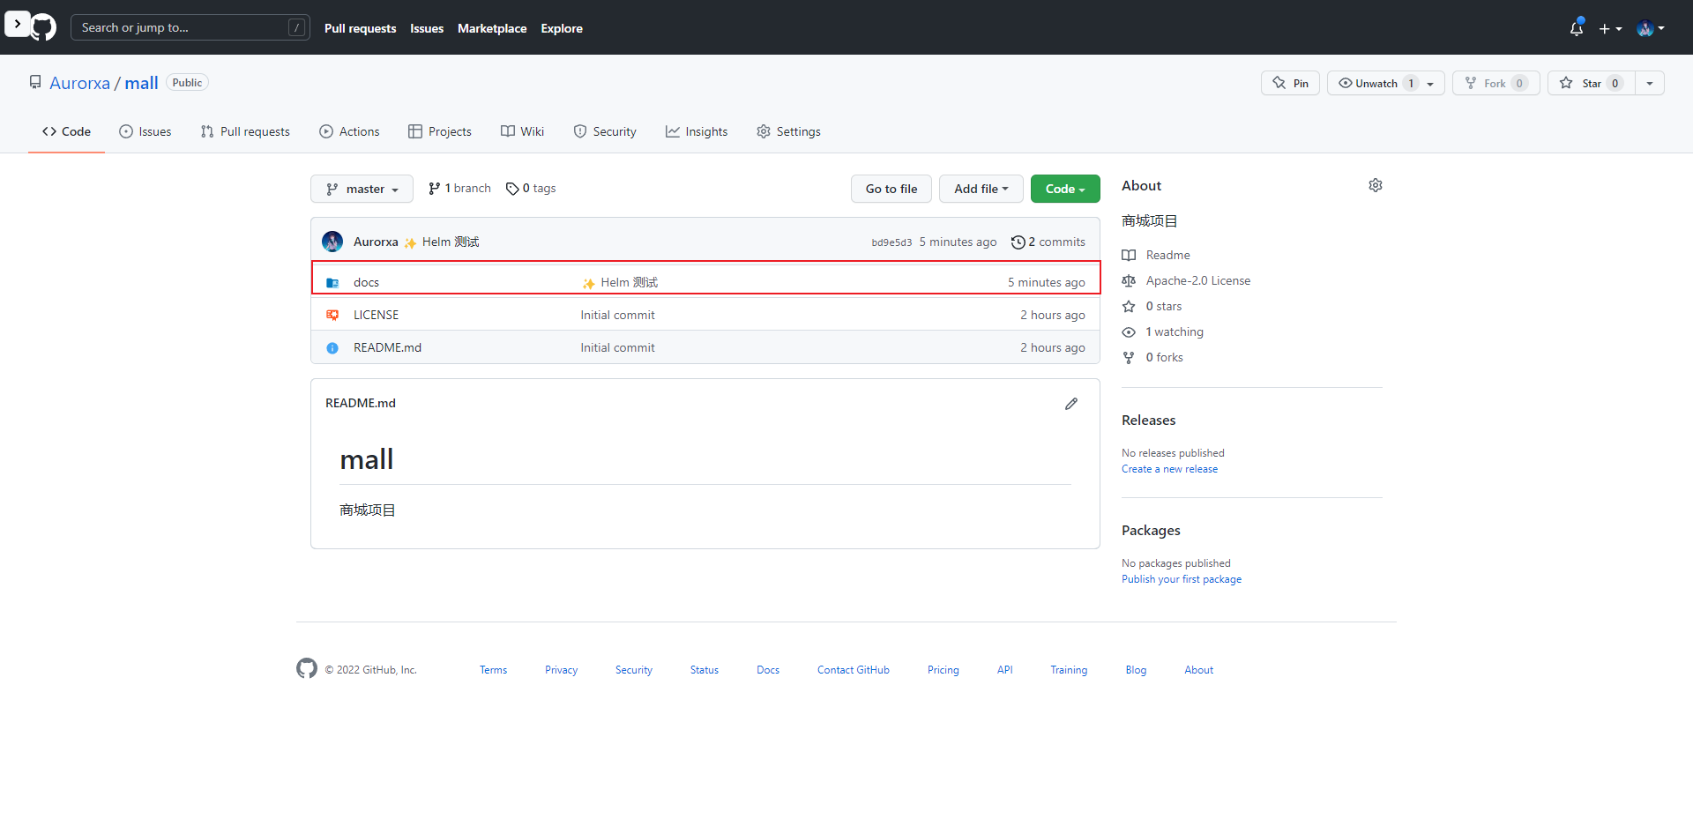Click the footer GitHub logo
The width and height of the screenshot is (1693, 819).
(307, 668)
